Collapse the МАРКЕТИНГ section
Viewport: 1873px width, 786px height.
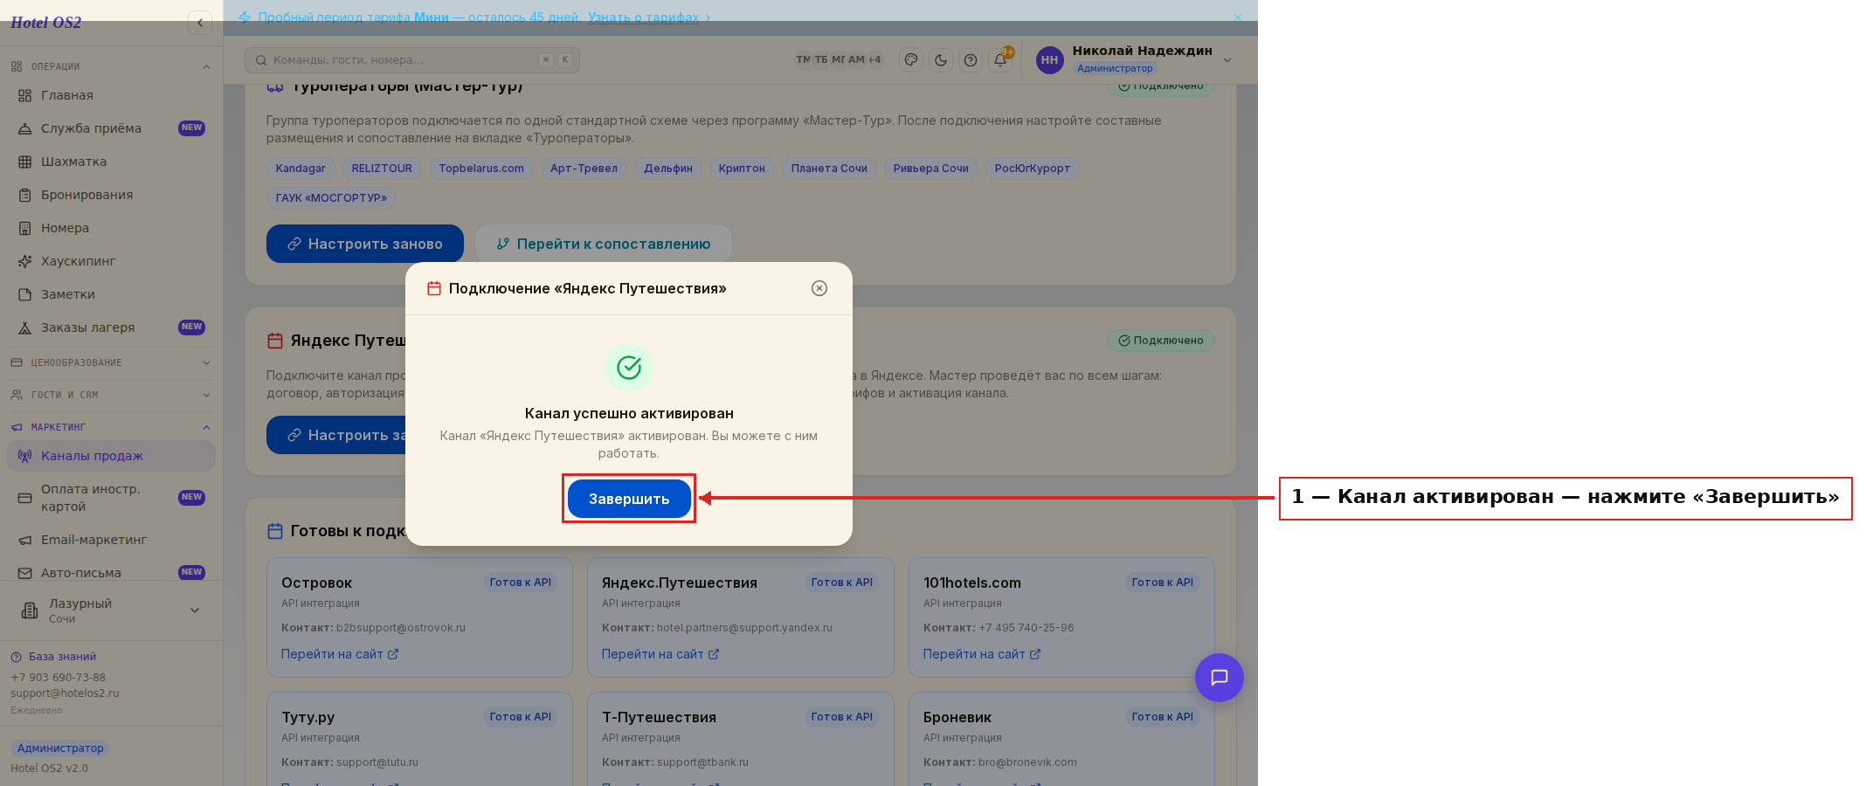111,427
